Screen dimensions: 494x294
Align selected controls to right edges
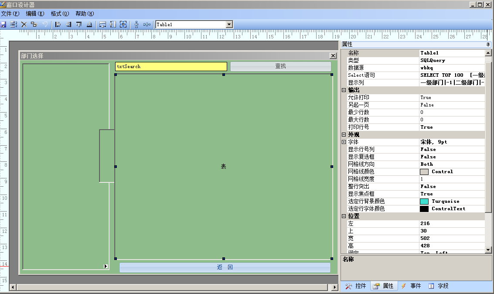click(68, 24)
